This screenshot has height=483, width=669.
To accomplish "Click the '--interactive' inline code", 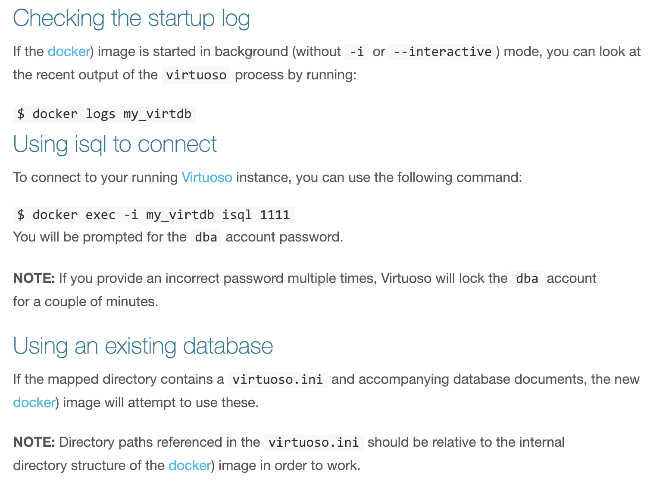I will pos(442,52).
